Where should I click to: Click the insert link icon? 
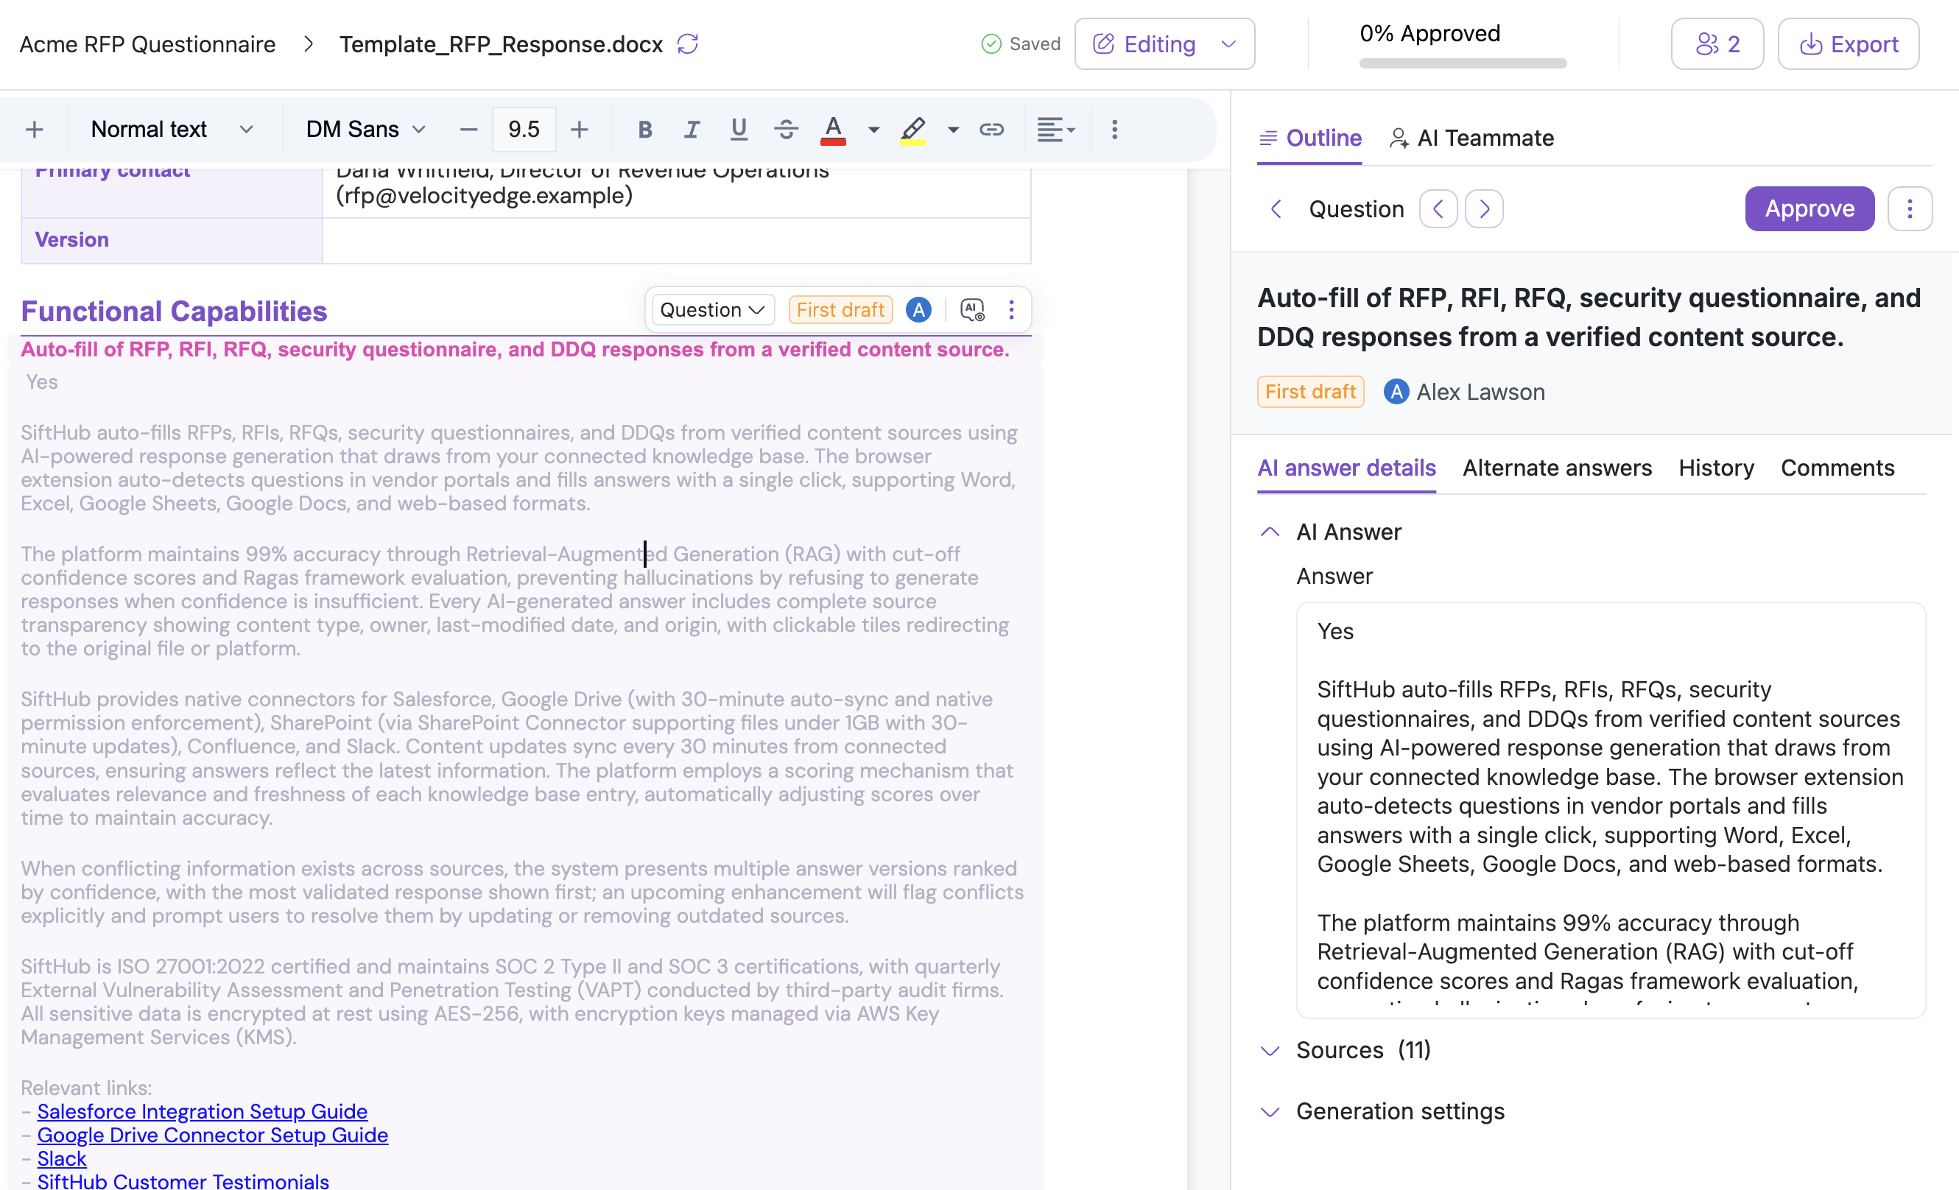pyautogui.click(x=991, y=130)
